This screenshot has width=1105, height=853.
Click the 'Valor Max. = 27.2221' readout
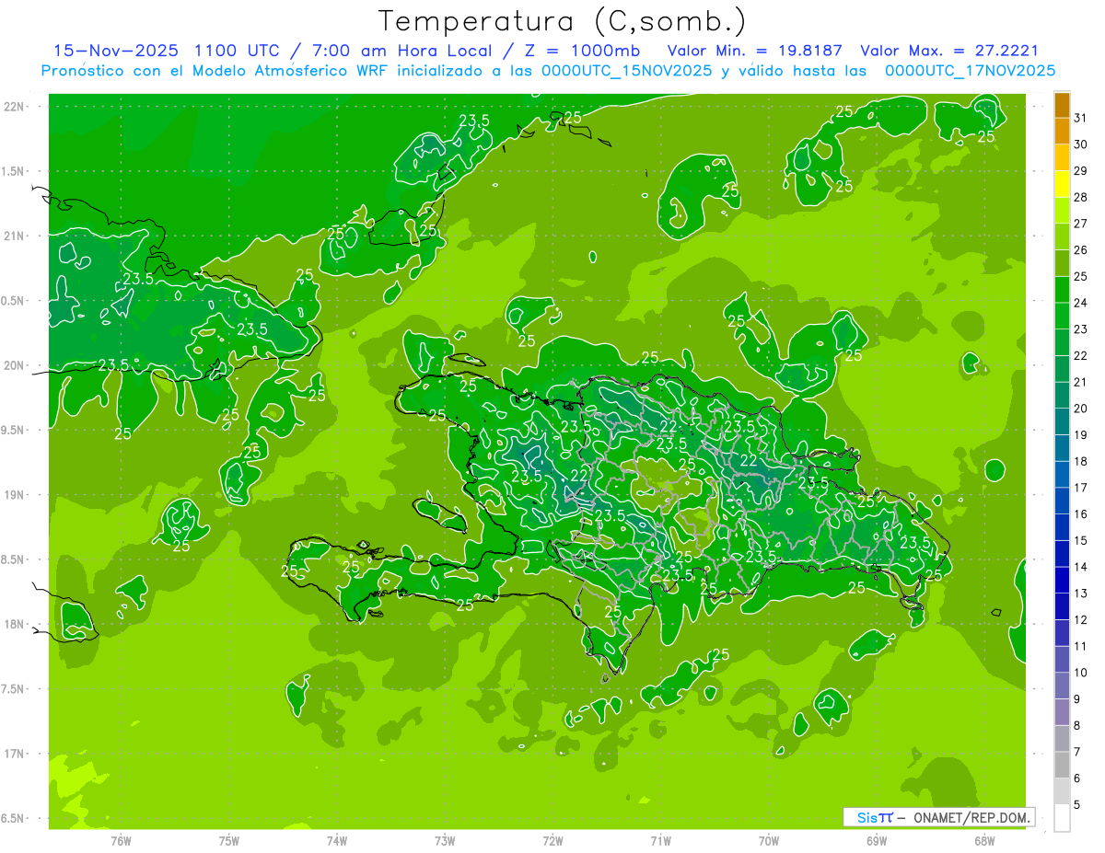coord(948,51)
